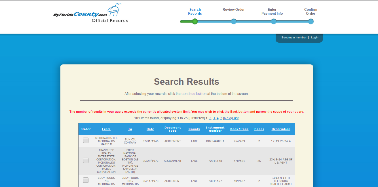Sort results by Instrument Number header
The width and height of the screenshot is (378, 187).
[215, 129]
